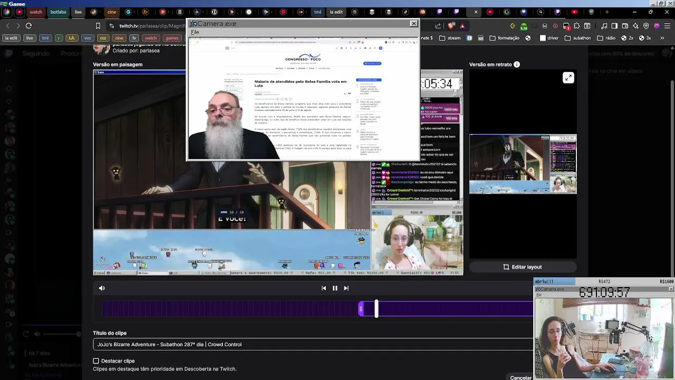The height and width of the screenshot is (380, 675).
Task: Pause the clip playback
Action: [x=335, y=288]
